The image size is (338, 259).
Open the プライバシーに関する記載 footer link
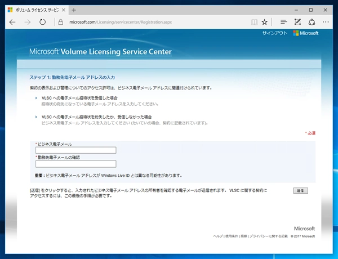coord(269,236)
